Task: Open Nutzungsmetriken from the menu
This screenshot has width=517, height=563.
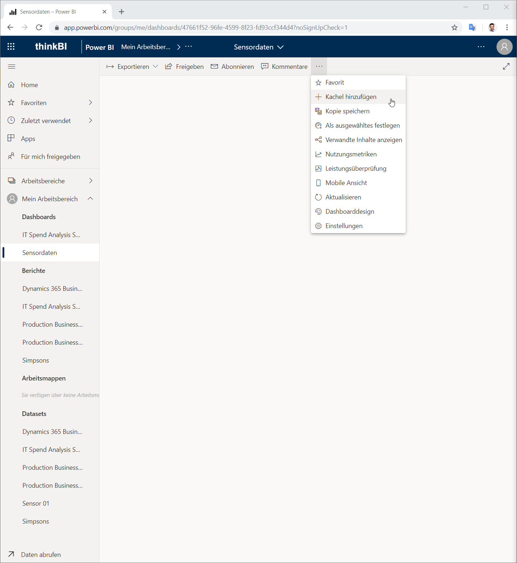Action: 358,154
